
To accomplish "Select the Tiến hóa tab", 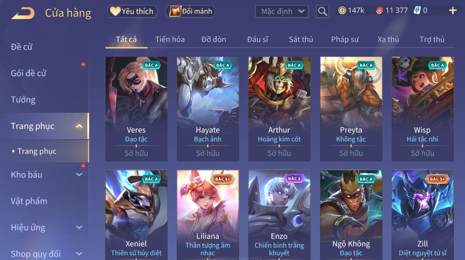I will pos(170,39).
